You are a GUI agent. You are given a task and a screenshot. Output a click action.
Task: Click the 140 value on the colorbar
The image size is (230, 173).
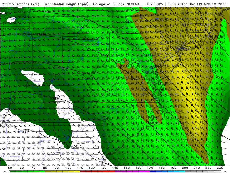coord(115,168)
